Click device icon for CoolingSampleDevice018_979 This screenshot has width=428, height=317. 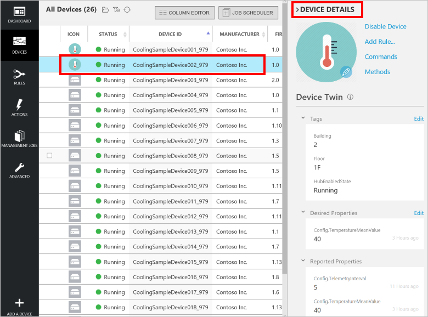(x=75, y=307)
